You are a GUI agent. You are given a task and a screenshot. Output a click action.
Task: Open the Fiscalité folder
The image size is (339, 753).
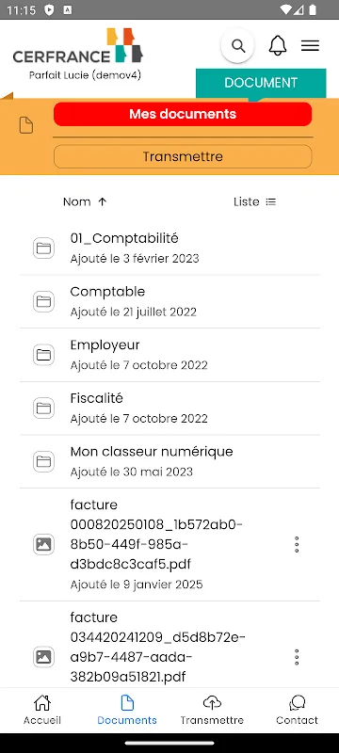(x=170, y=409)
